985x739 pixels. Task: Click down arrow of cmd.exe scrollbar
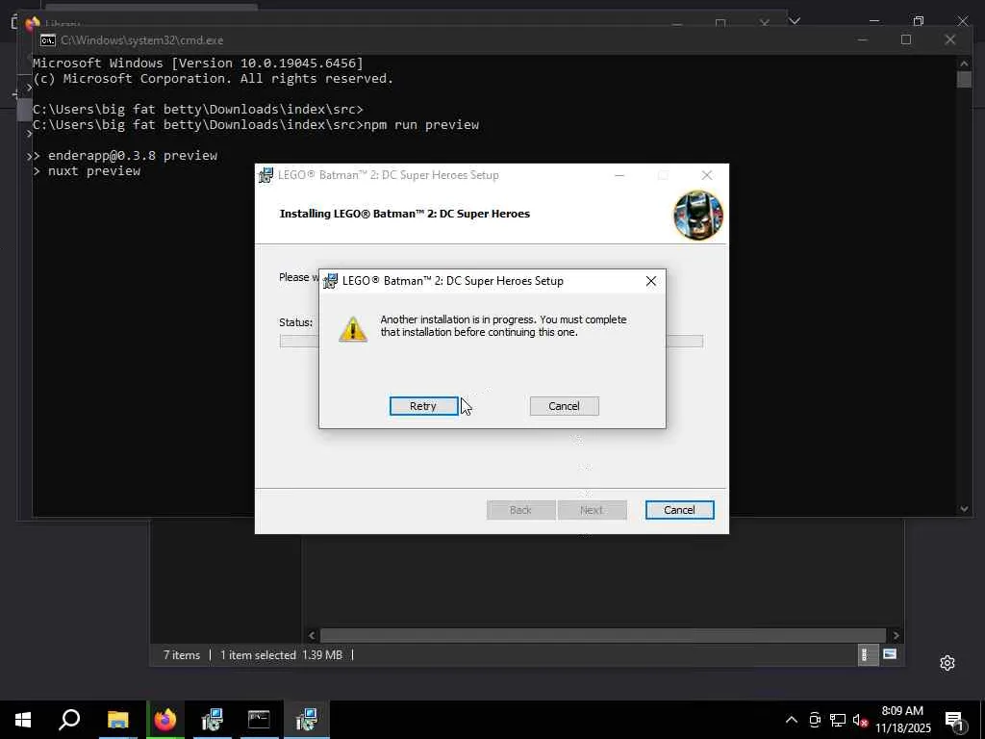(x=964, y=508)
